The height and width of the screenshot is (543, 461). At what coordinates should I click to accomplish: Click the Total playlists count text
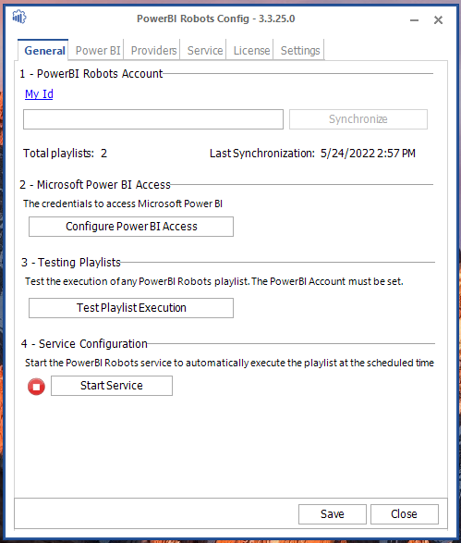[x=65, y=153]
